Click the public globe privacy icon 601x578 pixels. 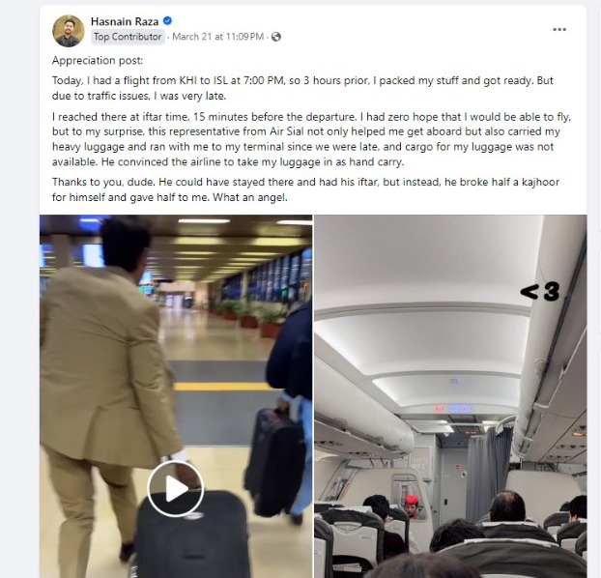point(276,37)
